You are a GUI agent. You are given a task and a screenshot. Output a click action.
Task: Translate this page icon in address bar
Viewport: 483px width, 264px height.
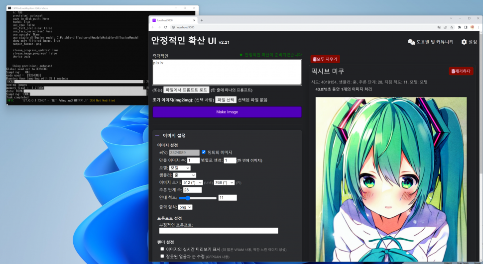click(439, 27)
